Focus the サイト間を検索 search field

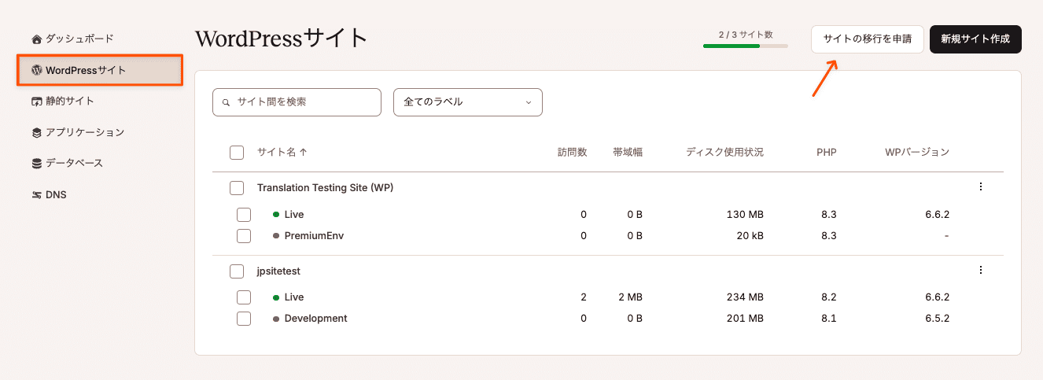pos(297,102)
